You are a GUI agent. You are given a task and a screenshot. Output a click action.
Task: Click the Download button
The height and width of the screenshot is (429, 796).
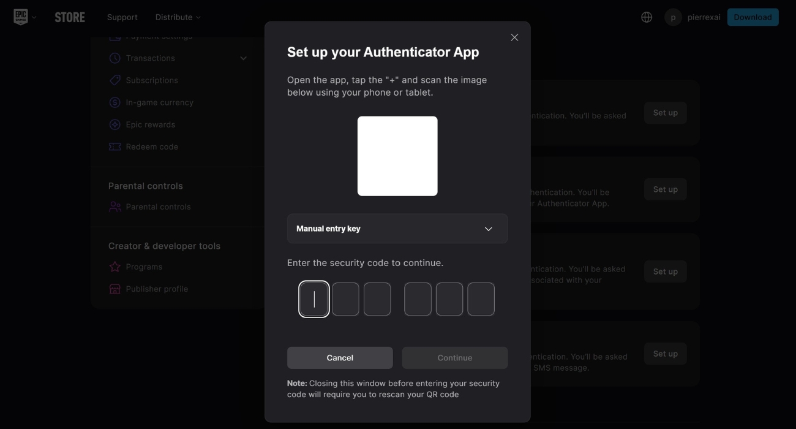pyautogui.click(x=753, y=17)
